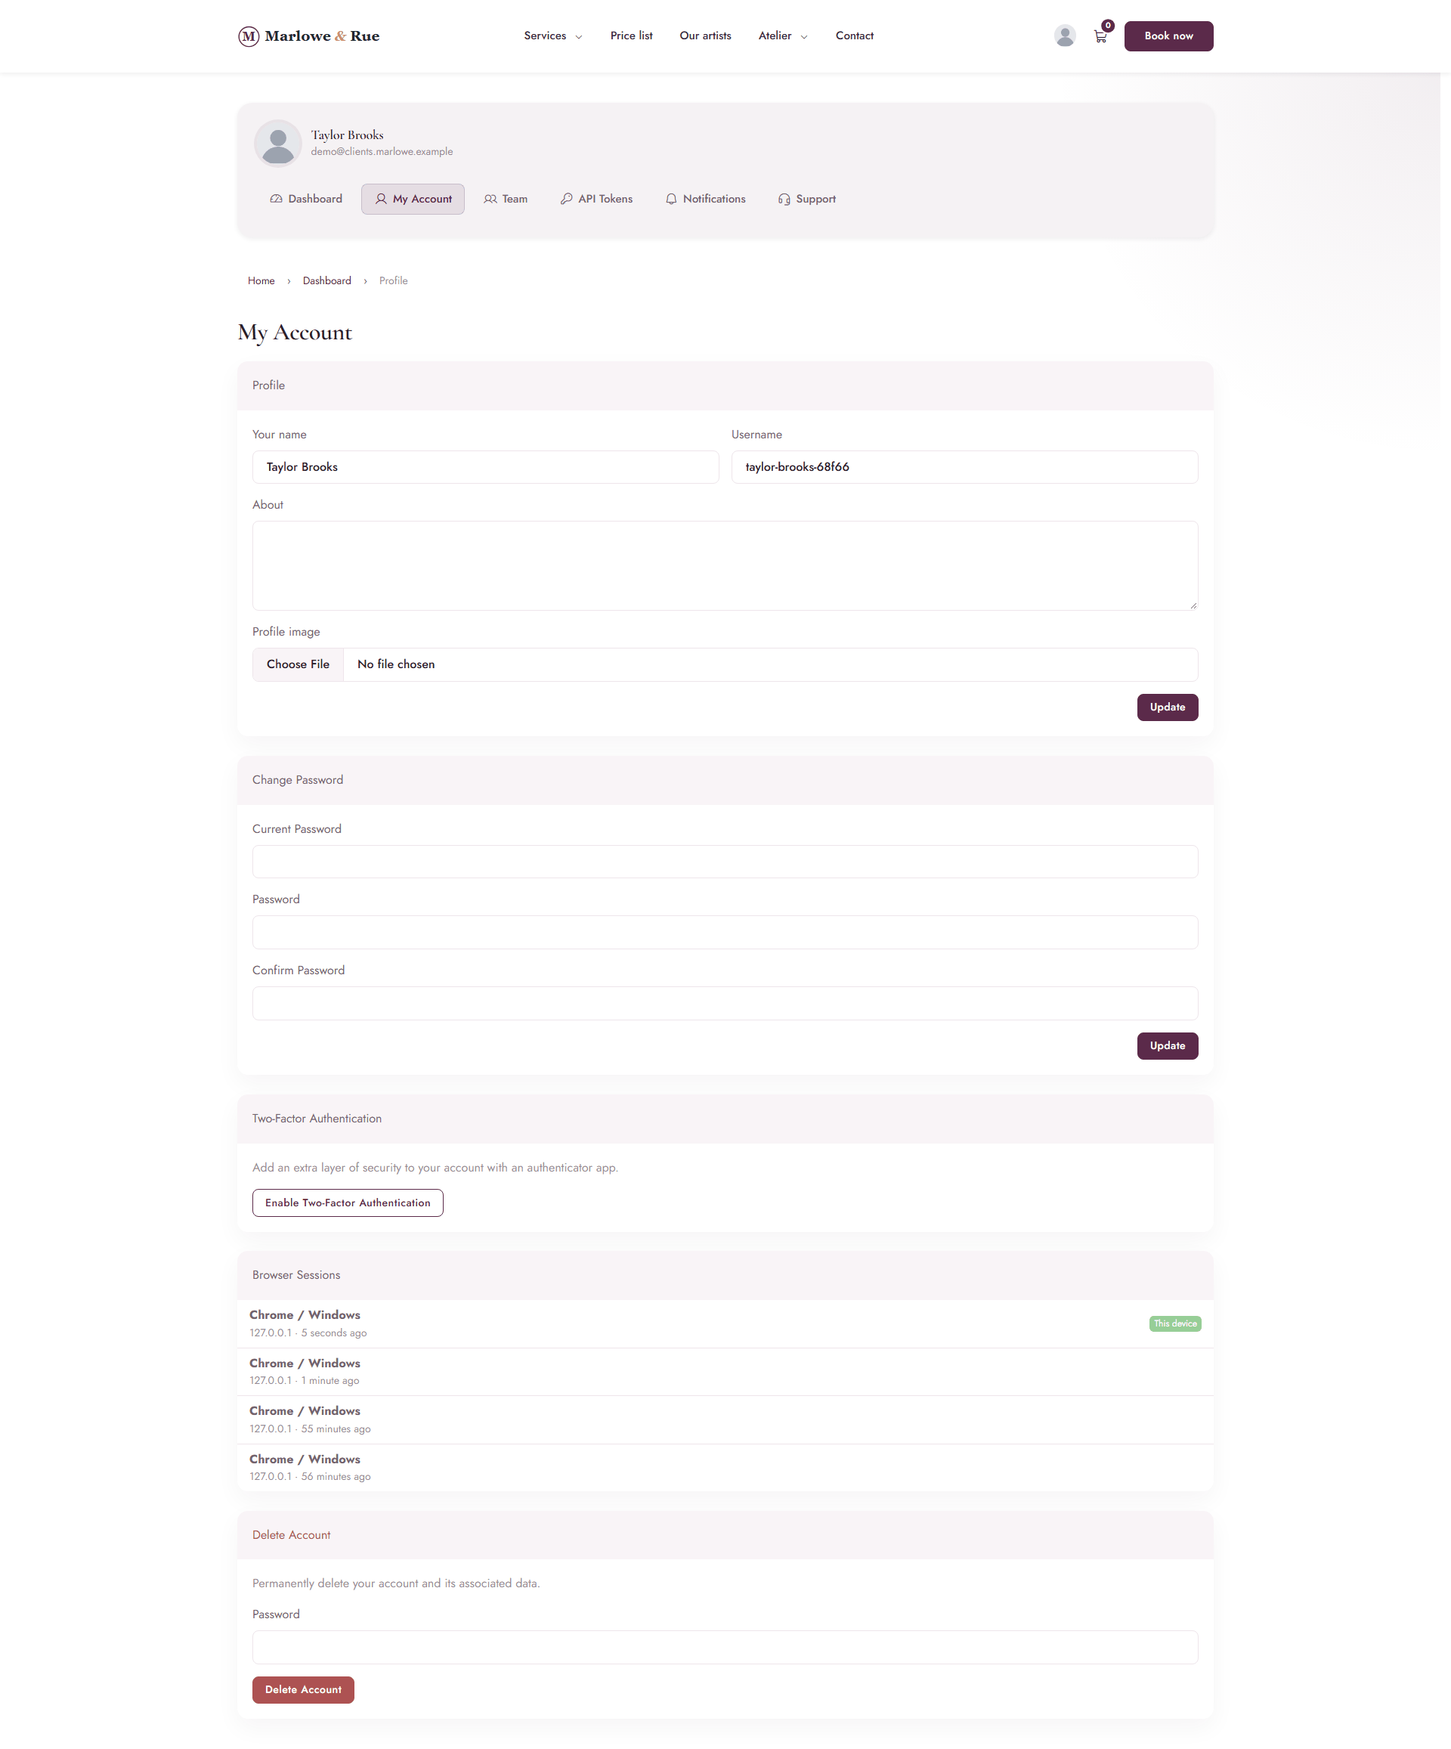Screen dimensions: 1451x1749
Task: Expand the Services dropdown menu
Action: [x=553, y=36]
